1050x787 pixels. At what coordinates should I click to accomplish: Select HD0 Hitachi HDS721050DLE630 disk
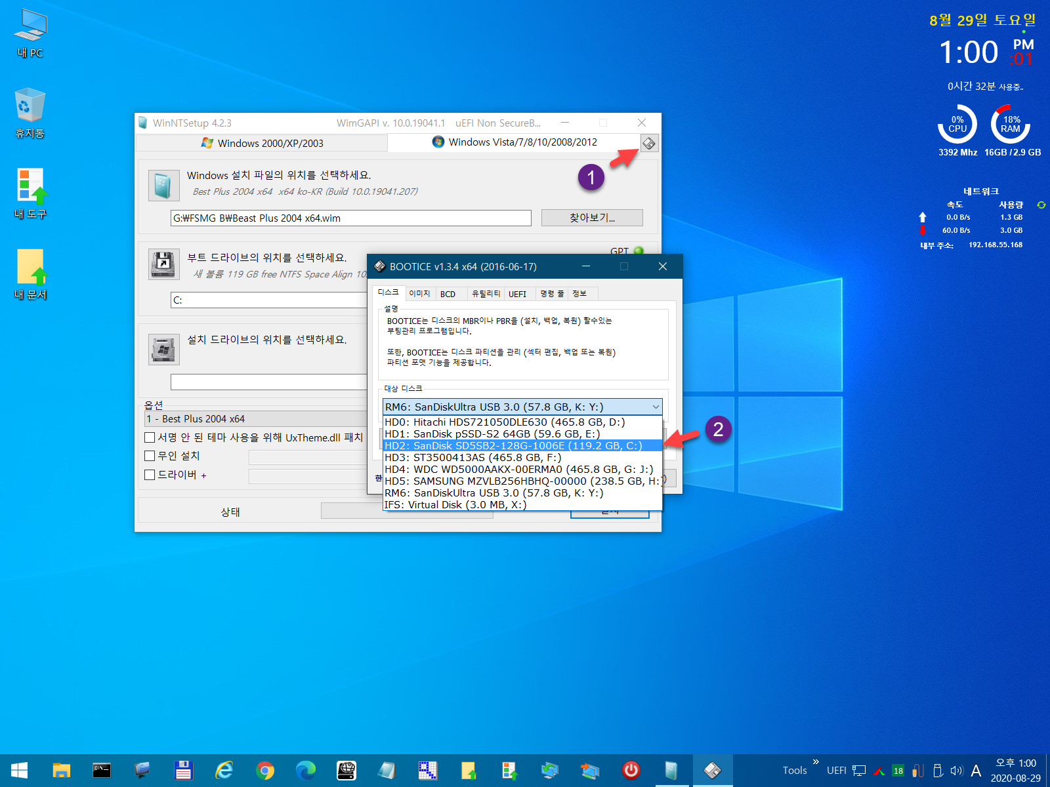(x=522, y=422)
